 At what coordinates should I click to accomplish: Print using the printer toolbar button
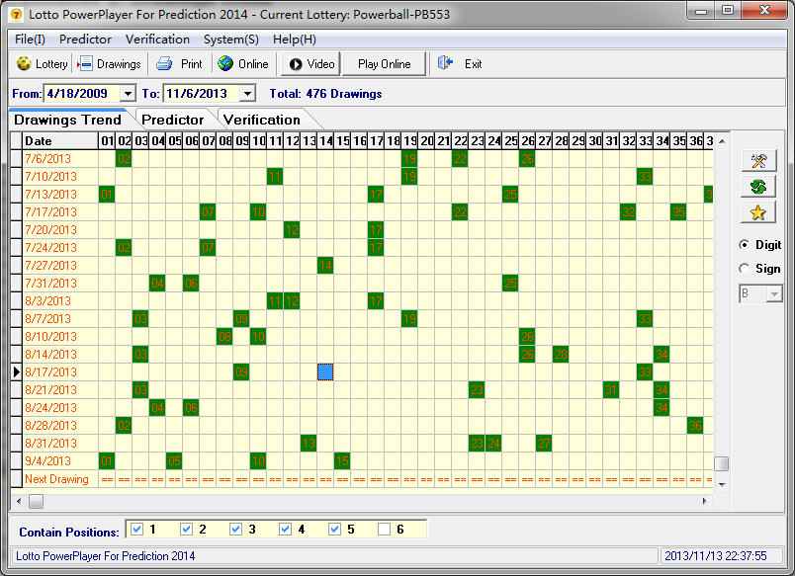179,64
